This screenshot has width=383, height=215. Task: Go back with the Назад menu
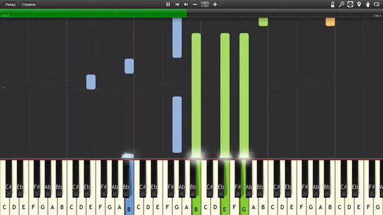(x=10, y=4)
